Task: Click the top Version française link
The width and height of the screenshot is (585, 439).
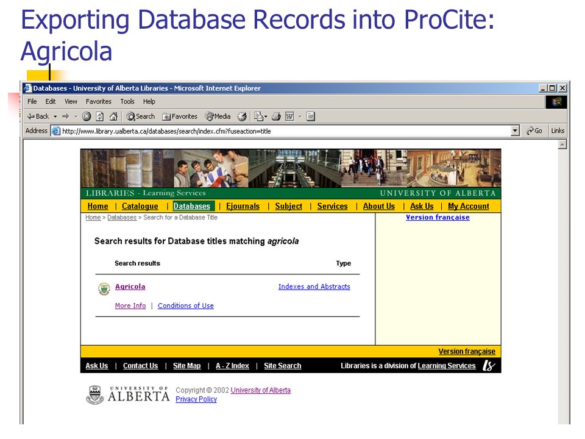Action: 438,217
